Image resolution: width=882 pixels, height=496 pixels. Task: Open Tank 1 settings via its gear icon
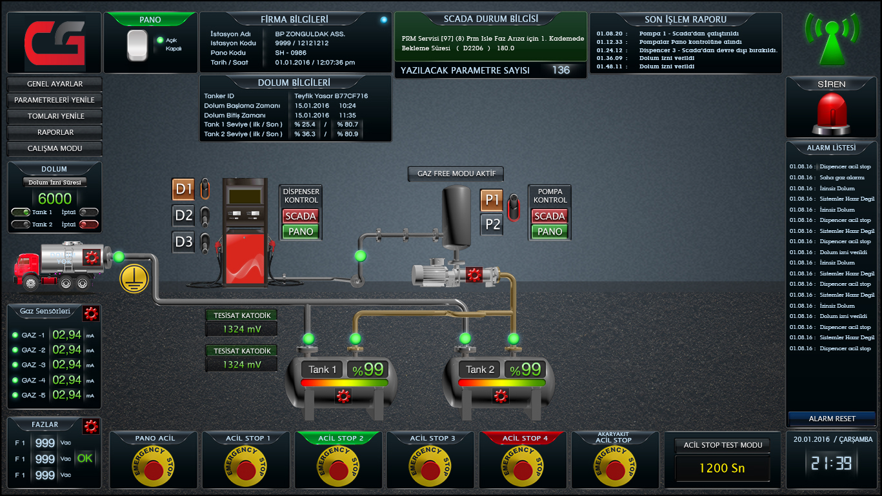pos(344,397)
